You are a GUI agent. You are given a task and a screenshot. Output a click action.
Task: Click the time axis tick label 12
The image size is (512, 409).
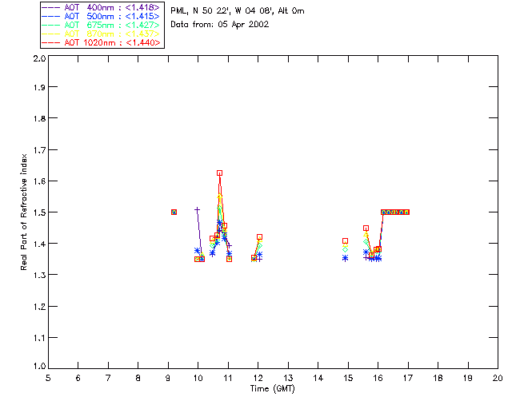tap(258, 378)
